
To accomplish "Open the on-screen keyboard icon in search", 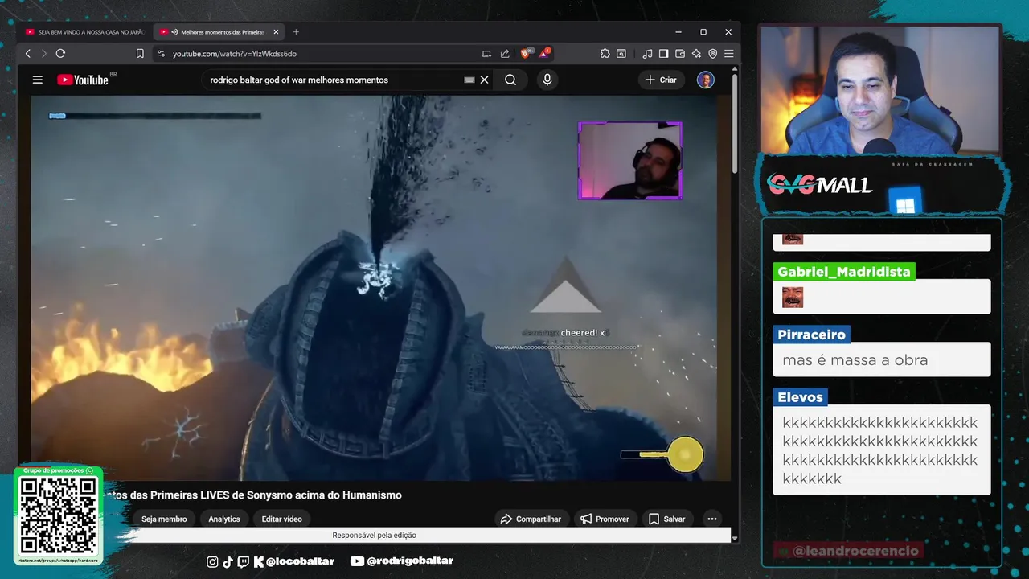I will pyautogui.click(x=469, y=80).
